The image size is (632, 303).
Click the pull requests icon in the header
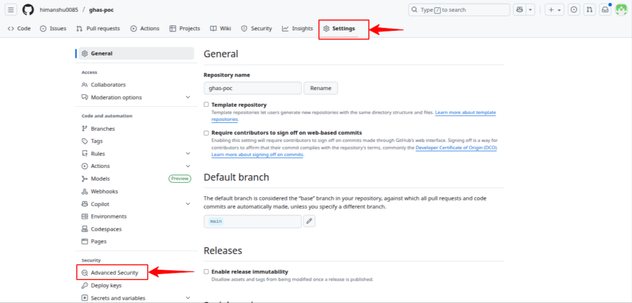tap(589, 10)
